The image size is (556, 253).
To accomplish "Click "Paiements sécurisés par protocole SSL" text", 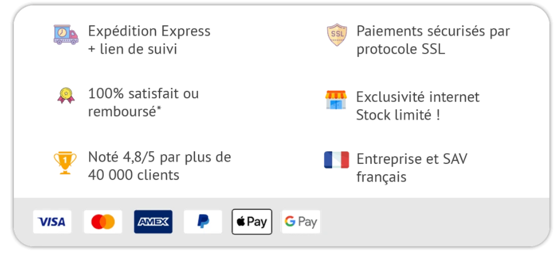I will pyautogui.click(x=433, y=40).
